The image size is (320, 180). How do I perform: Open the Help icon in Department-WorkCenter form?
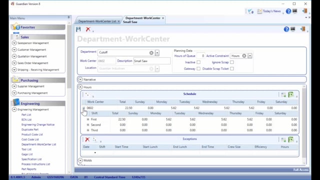[286, 29]
